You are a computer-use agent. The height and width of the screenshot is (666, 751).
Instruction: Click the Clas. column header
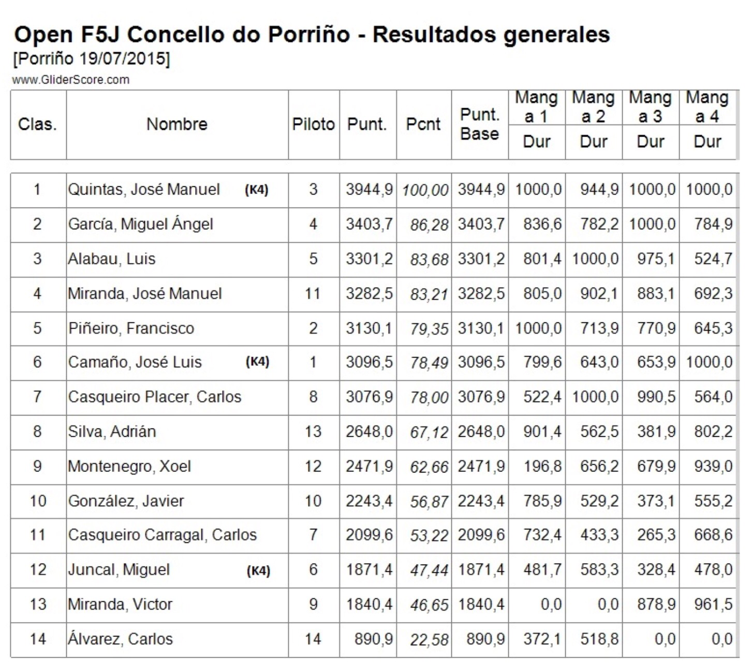pyautogui.click(x=37, y=124)
